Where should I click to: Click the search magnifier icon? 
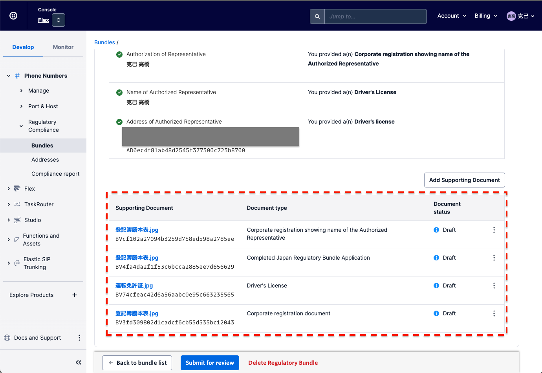click(317, 16)
